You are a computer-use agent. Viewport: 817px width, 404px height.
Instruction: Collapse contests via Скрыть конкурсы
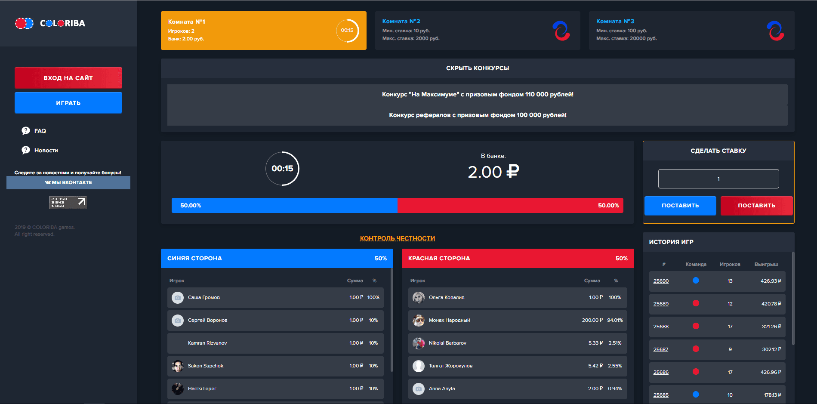(477, 68)
